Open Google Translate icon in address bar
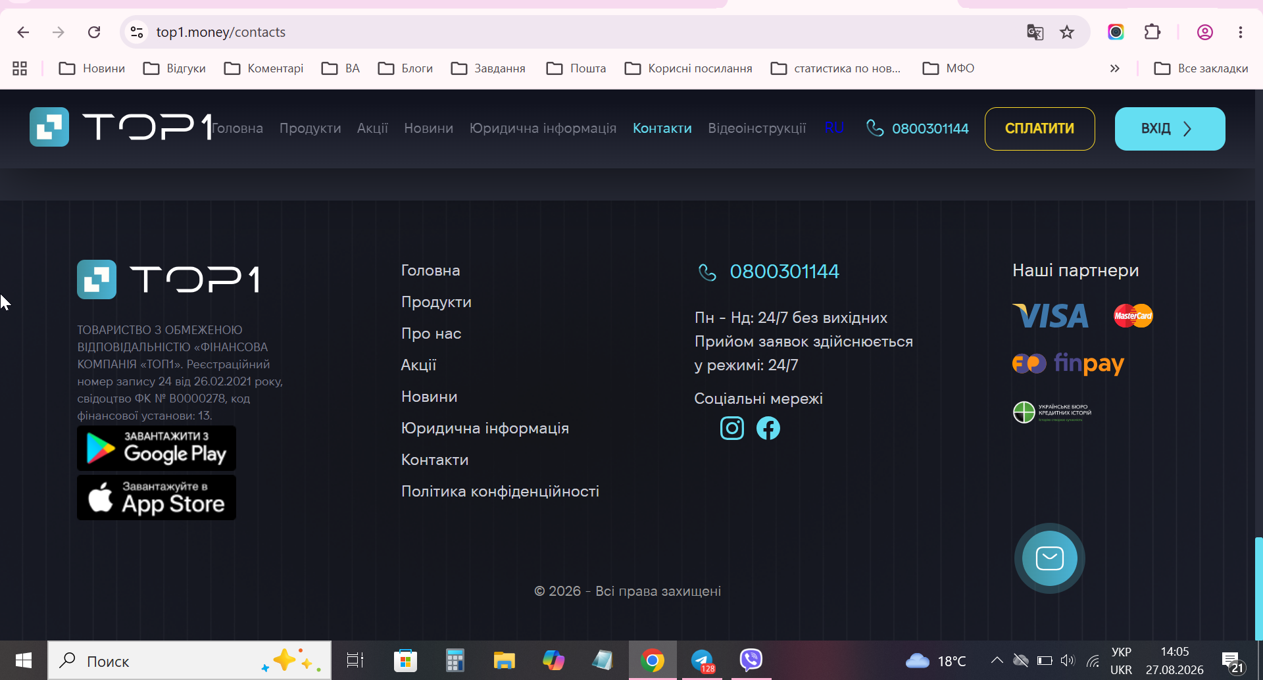 coord(1035,32)
